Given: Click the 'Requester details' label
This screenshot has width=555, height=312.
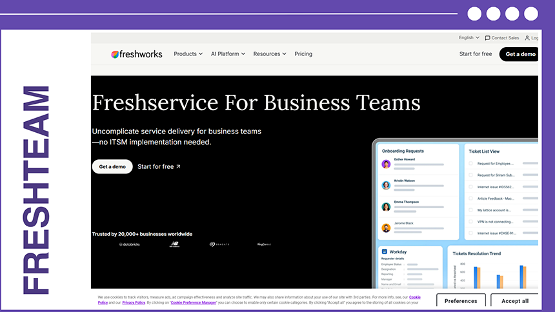Looking at the screenshot, I should click(392, 258).
